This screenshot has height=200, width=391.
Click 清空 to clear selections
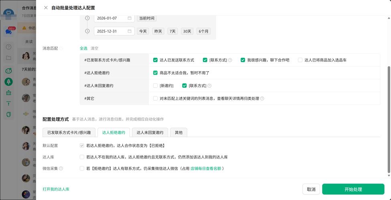coord(94,48)
